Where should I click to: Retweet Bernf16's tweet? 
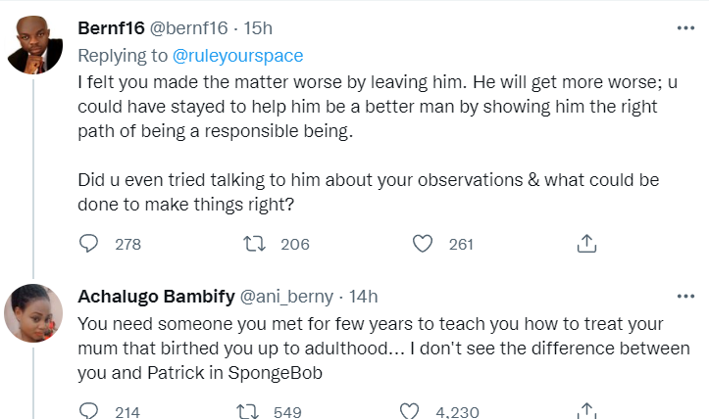255,244
